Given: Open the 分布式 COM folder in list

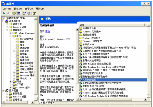Looking at the screenshot, I should click(x=87, y=44).
